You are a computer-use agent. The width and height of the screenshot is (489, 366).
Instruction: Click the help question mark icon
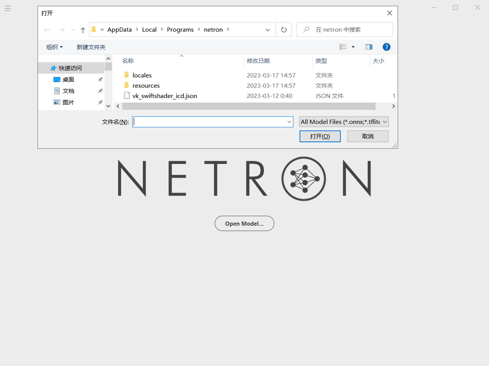coord(385,47)
